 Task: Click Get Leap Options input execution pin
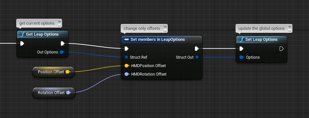[22, 43]
